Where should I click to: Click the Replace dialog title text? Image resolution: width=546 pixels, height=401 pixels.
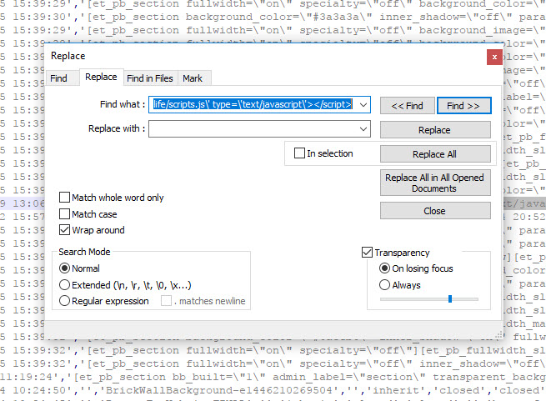pos(68,56)
